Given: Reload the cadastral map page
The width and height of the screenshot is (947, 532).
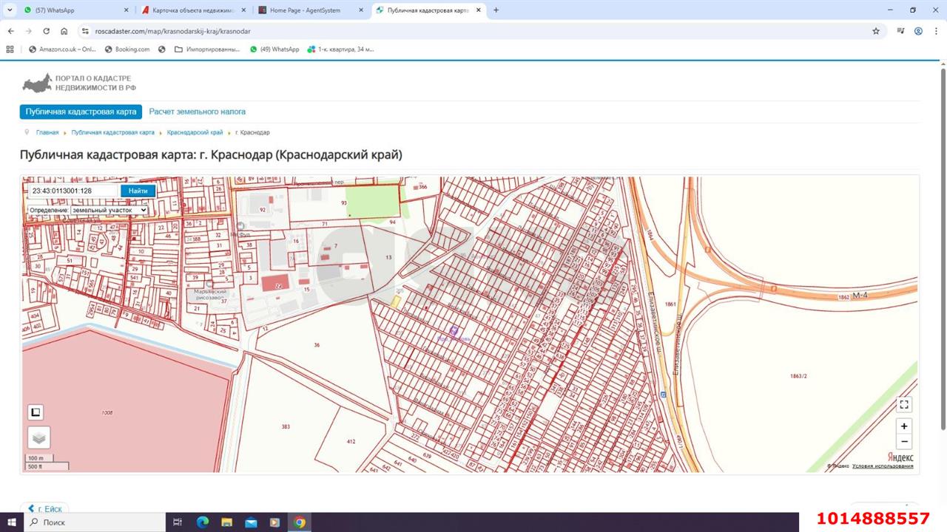Looking at the screenshot, I should [46, 31].
